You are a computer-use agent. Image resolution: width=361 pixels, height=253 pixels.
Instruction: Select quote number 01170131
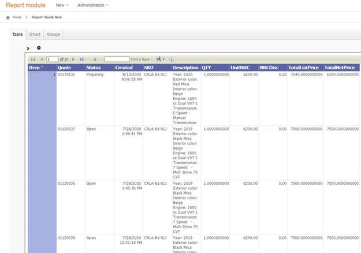pos(66,75)
